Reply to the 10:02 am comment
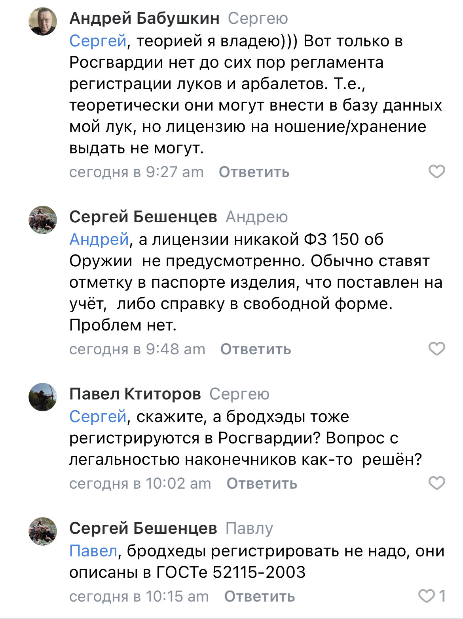Viewport: 463px width, 619px height. point(262,483)
